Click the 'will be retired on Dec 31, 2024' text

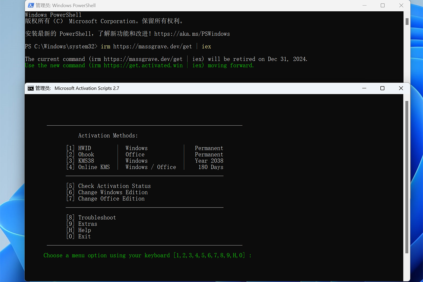257,59
